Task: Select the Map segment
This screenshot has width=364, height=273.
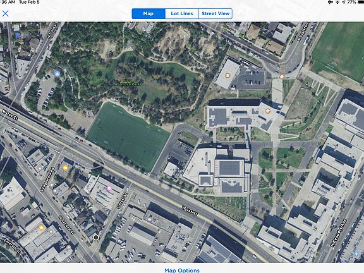Action: pos(149,14)
